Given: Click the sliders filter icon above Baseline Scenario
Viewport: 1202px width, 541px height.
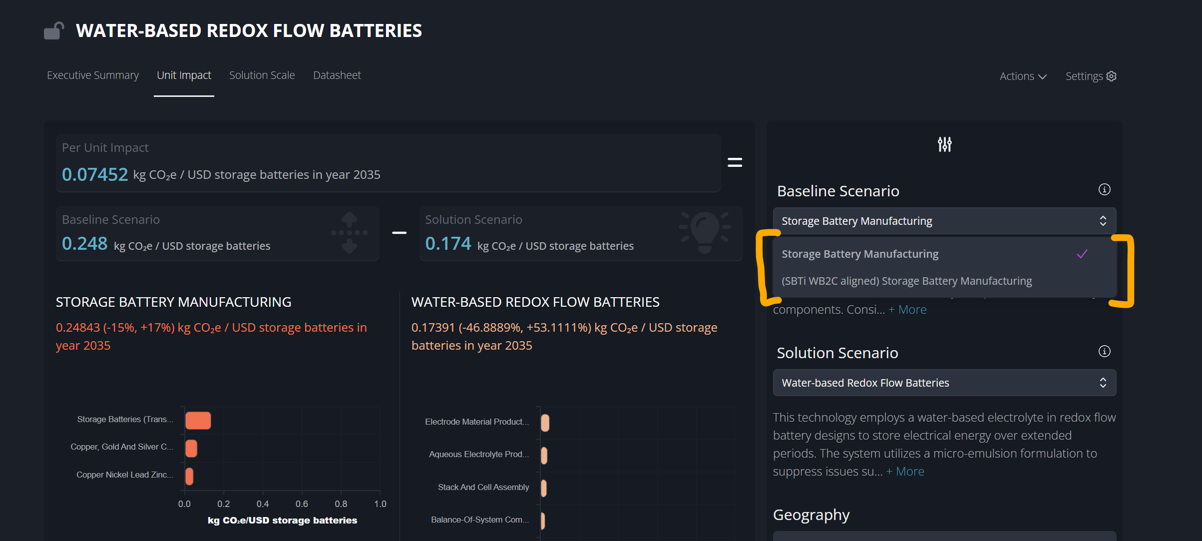Looking at the screenshot, I should (x=944, y=144).
